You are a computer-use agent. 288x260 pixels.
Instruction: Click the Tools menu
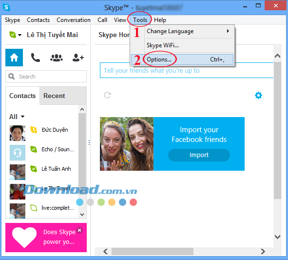[x=140, y=20]
